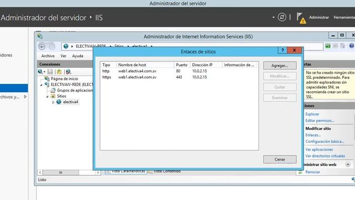
Task: Open the Administrar menu in Server Manager
Action: click(x=319, y=17)
